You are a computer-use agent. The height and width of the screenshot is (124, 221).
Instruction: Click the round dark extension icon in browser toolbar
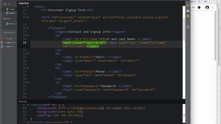click(199, 8)
